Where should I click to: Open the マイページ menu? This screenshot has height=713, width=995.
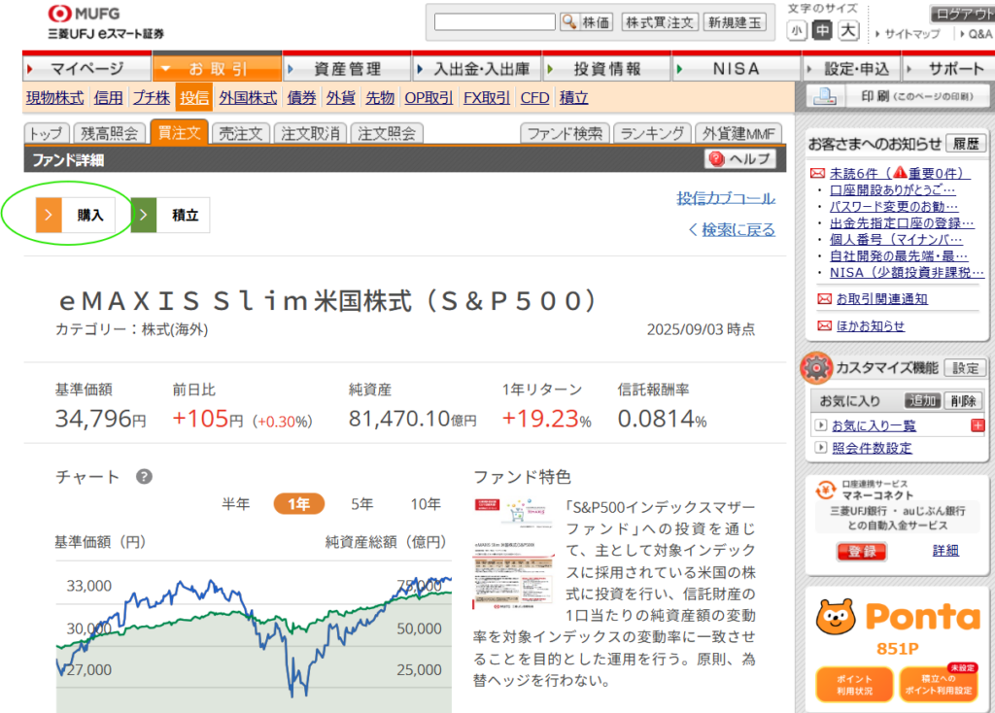tap(86, 68)
